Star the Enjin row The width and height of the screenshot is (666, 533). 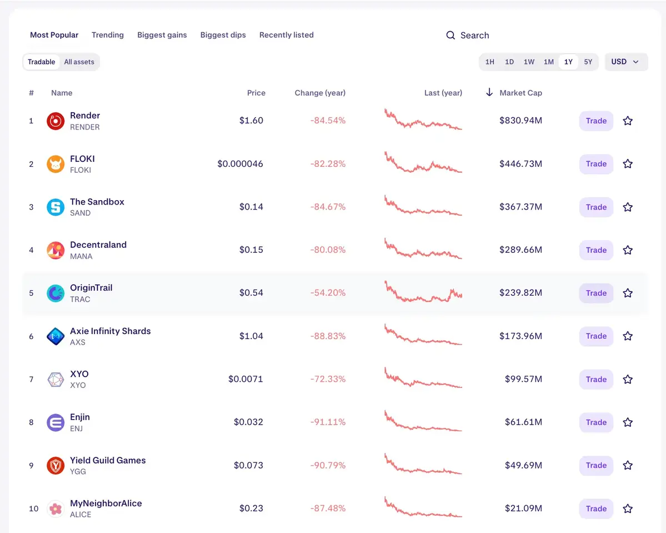pyautogui.click(x=628, y=422)
